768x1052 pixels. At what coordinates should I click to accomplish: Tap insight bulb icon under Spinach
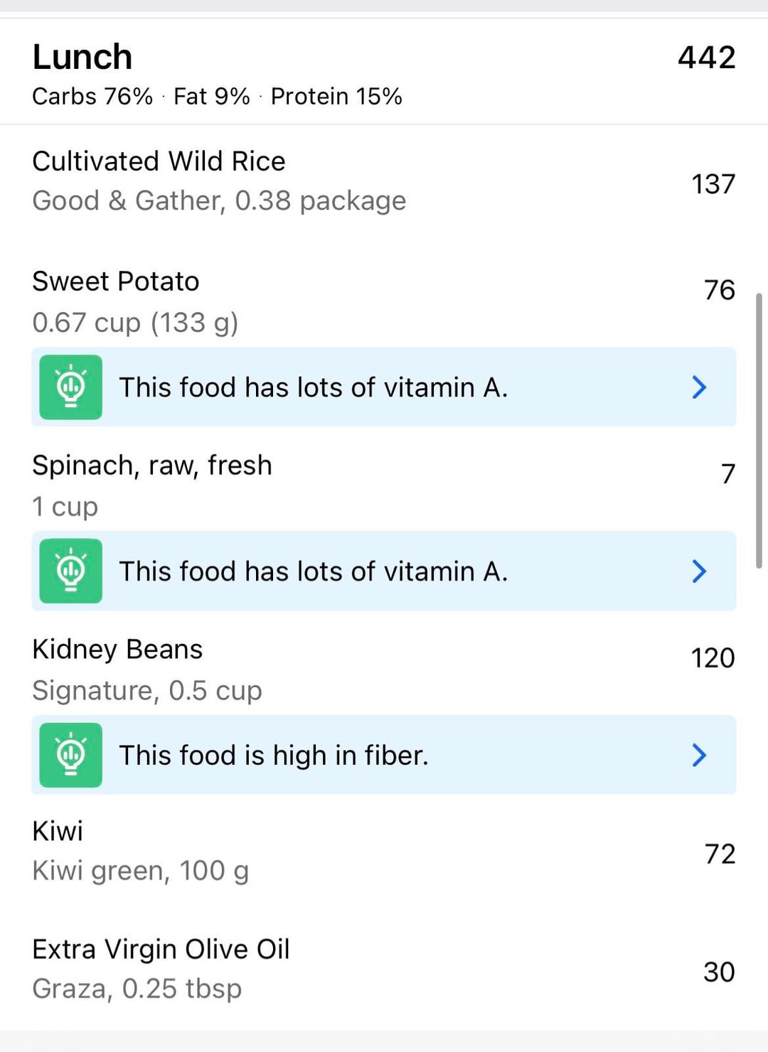(70, 571)
